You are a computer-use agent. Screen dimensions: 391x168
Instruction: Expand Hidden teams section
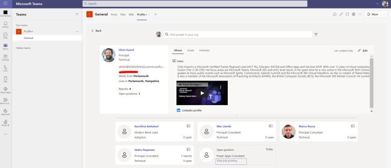(23, 48)
